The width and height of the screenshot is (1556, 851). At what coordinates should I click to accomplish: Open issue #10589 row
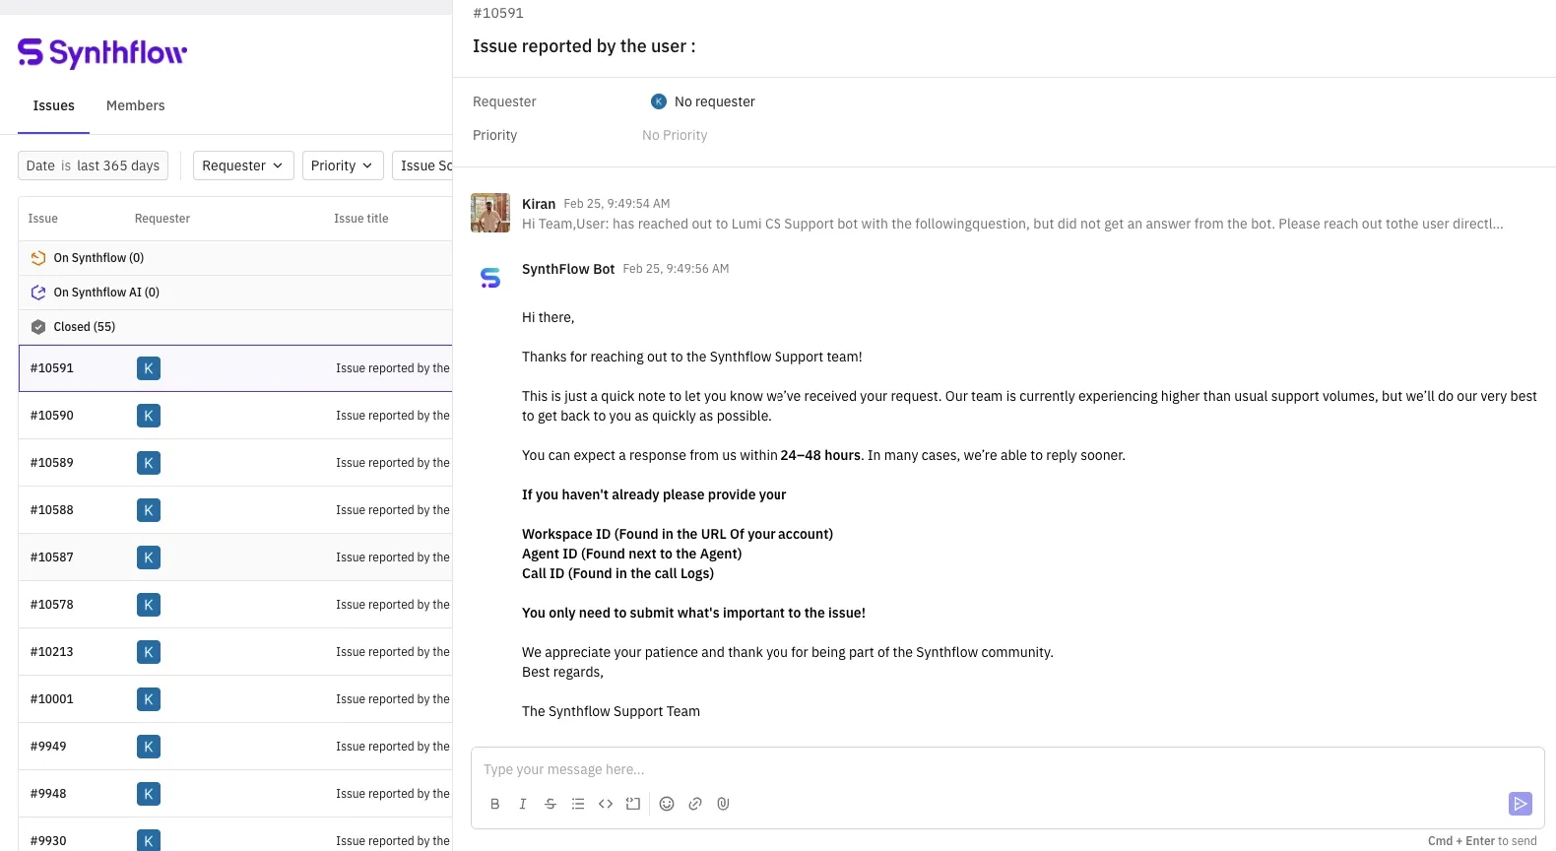(x=235, y=463)
